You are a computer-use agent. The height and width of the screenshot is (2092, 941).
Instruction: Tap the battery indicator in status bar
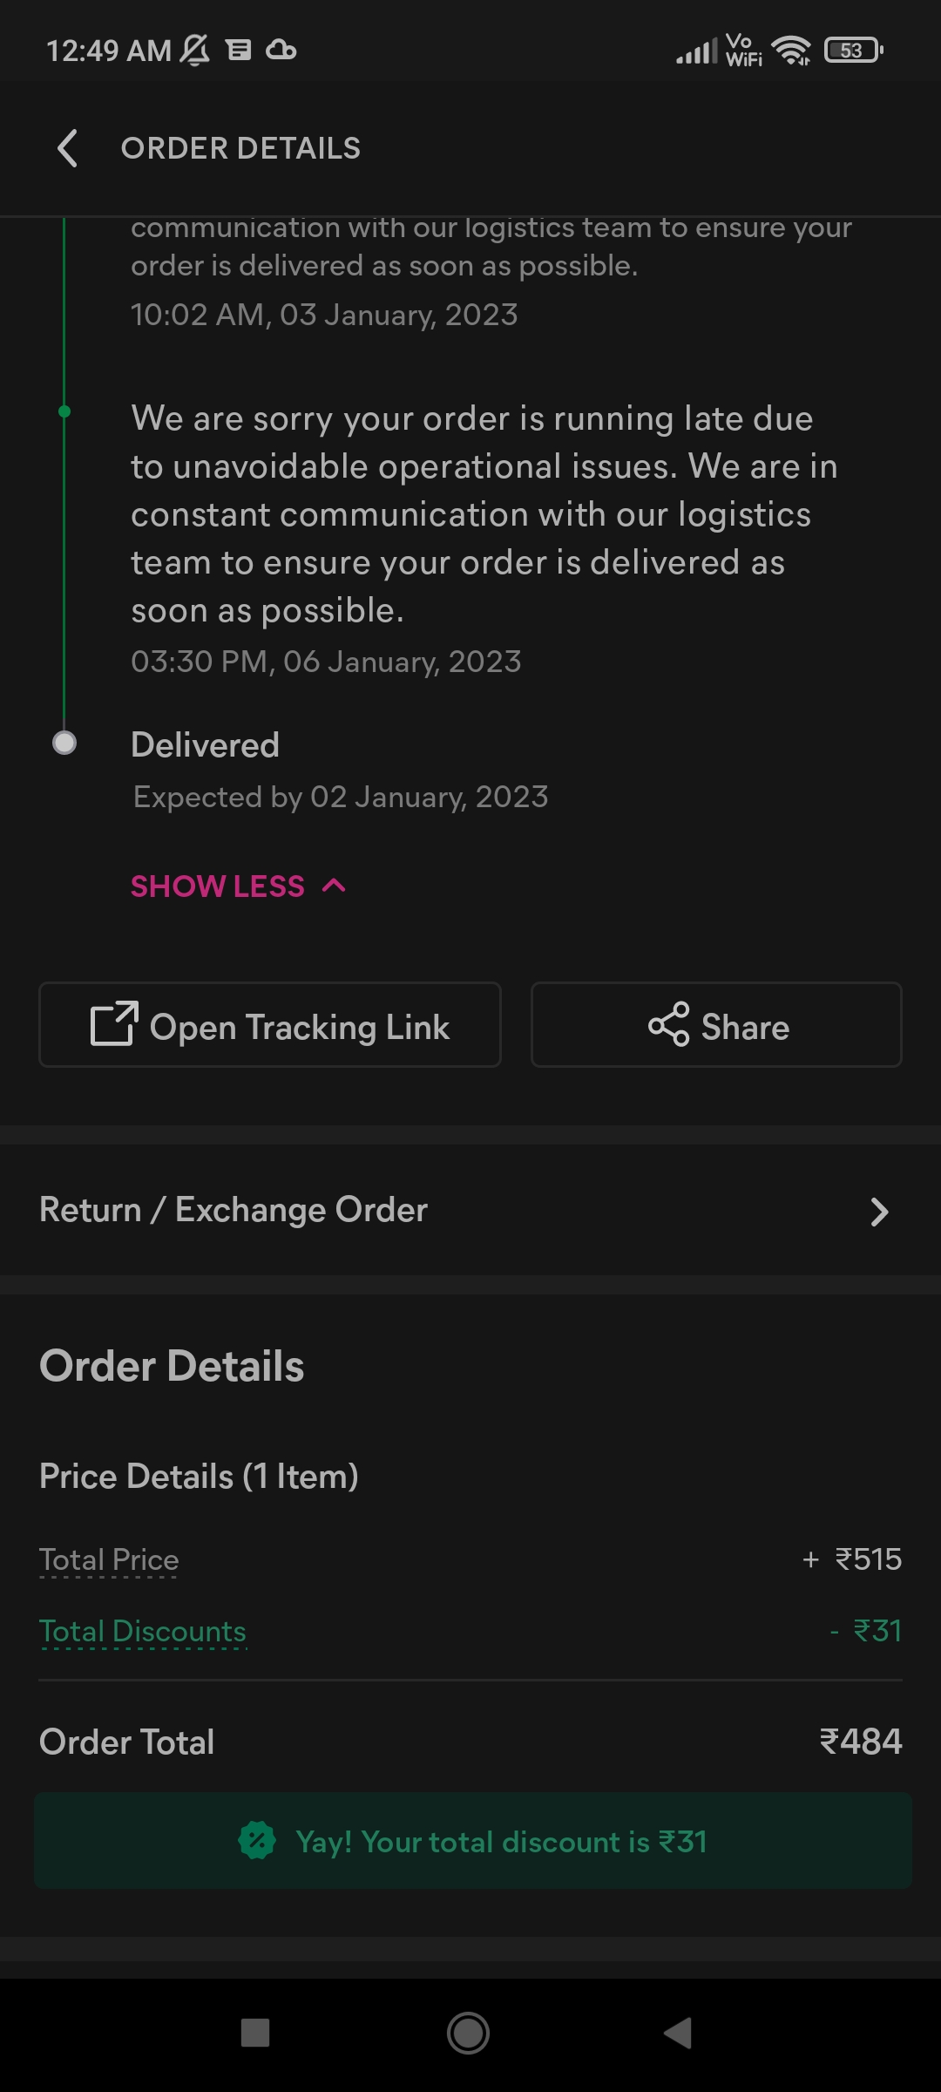[x=853, y=51]
